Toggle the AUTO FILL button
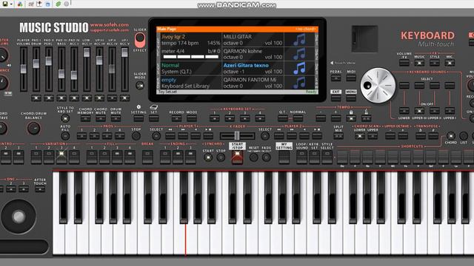The width and height of the screenshot is (474, 266). pyautogui.click(x=65, y=136)
